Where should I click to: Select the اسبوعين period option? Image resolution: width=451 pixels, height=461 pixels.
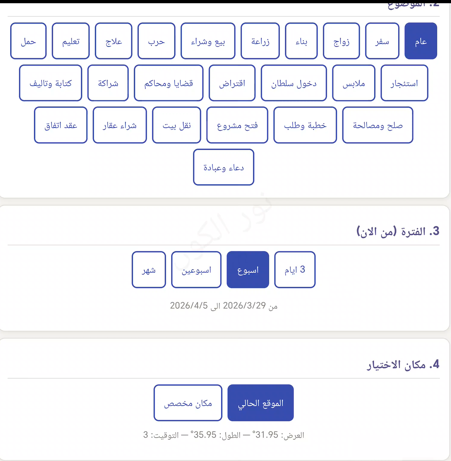196,270
